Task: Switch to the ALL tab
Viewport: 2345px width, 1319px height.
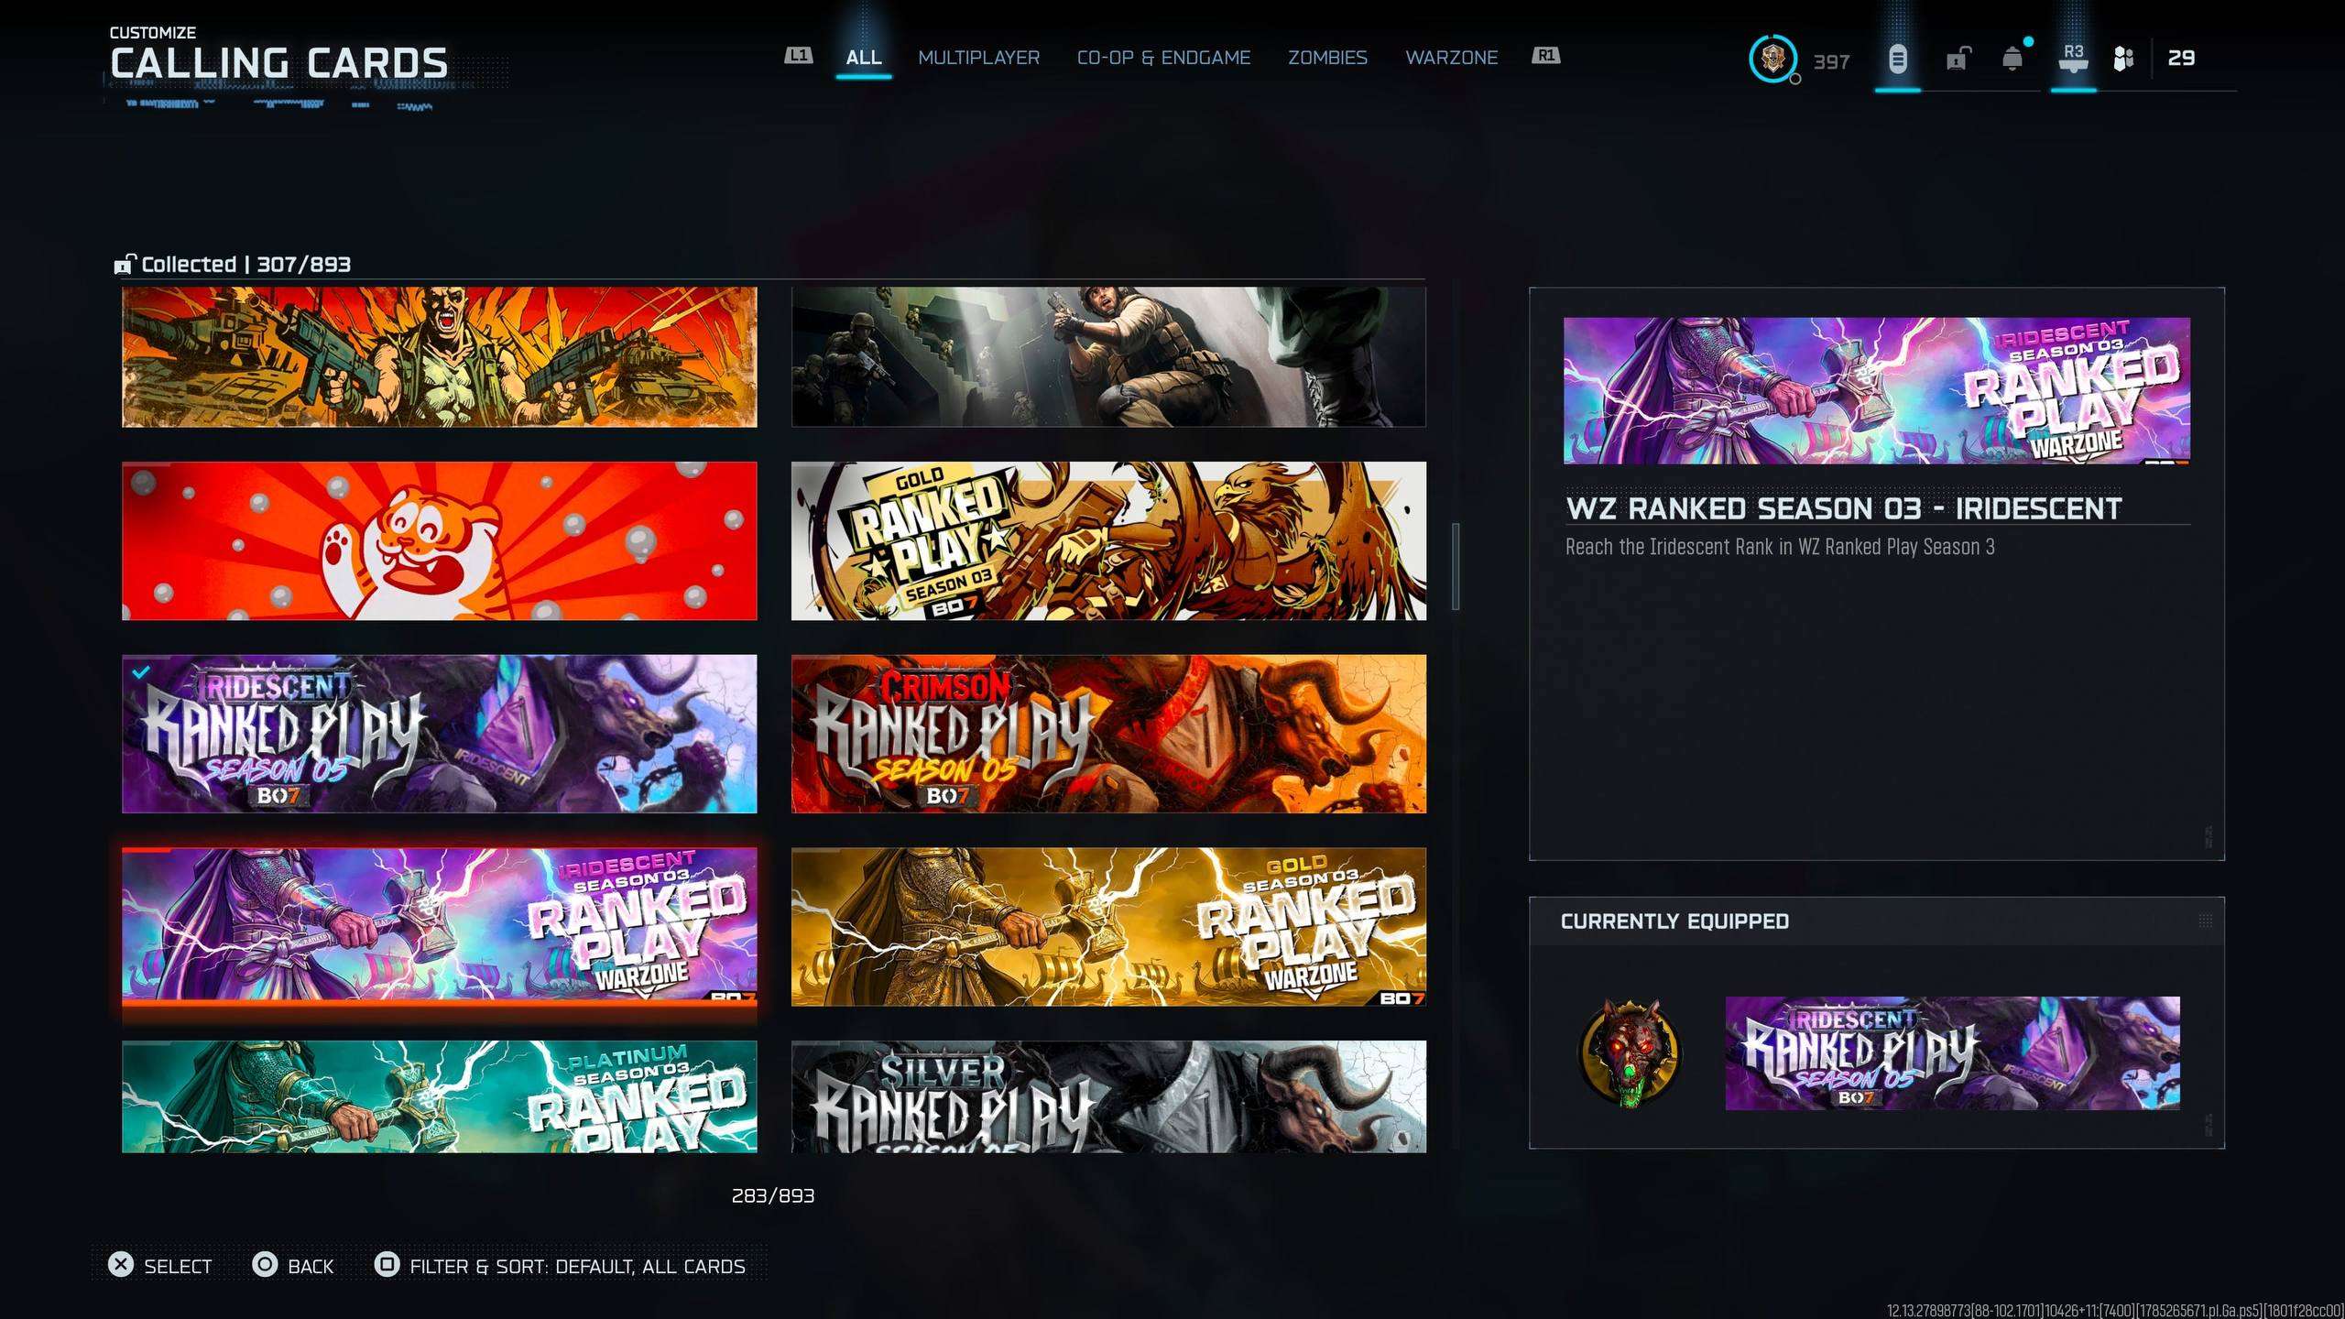Action: tap(864, 57)
